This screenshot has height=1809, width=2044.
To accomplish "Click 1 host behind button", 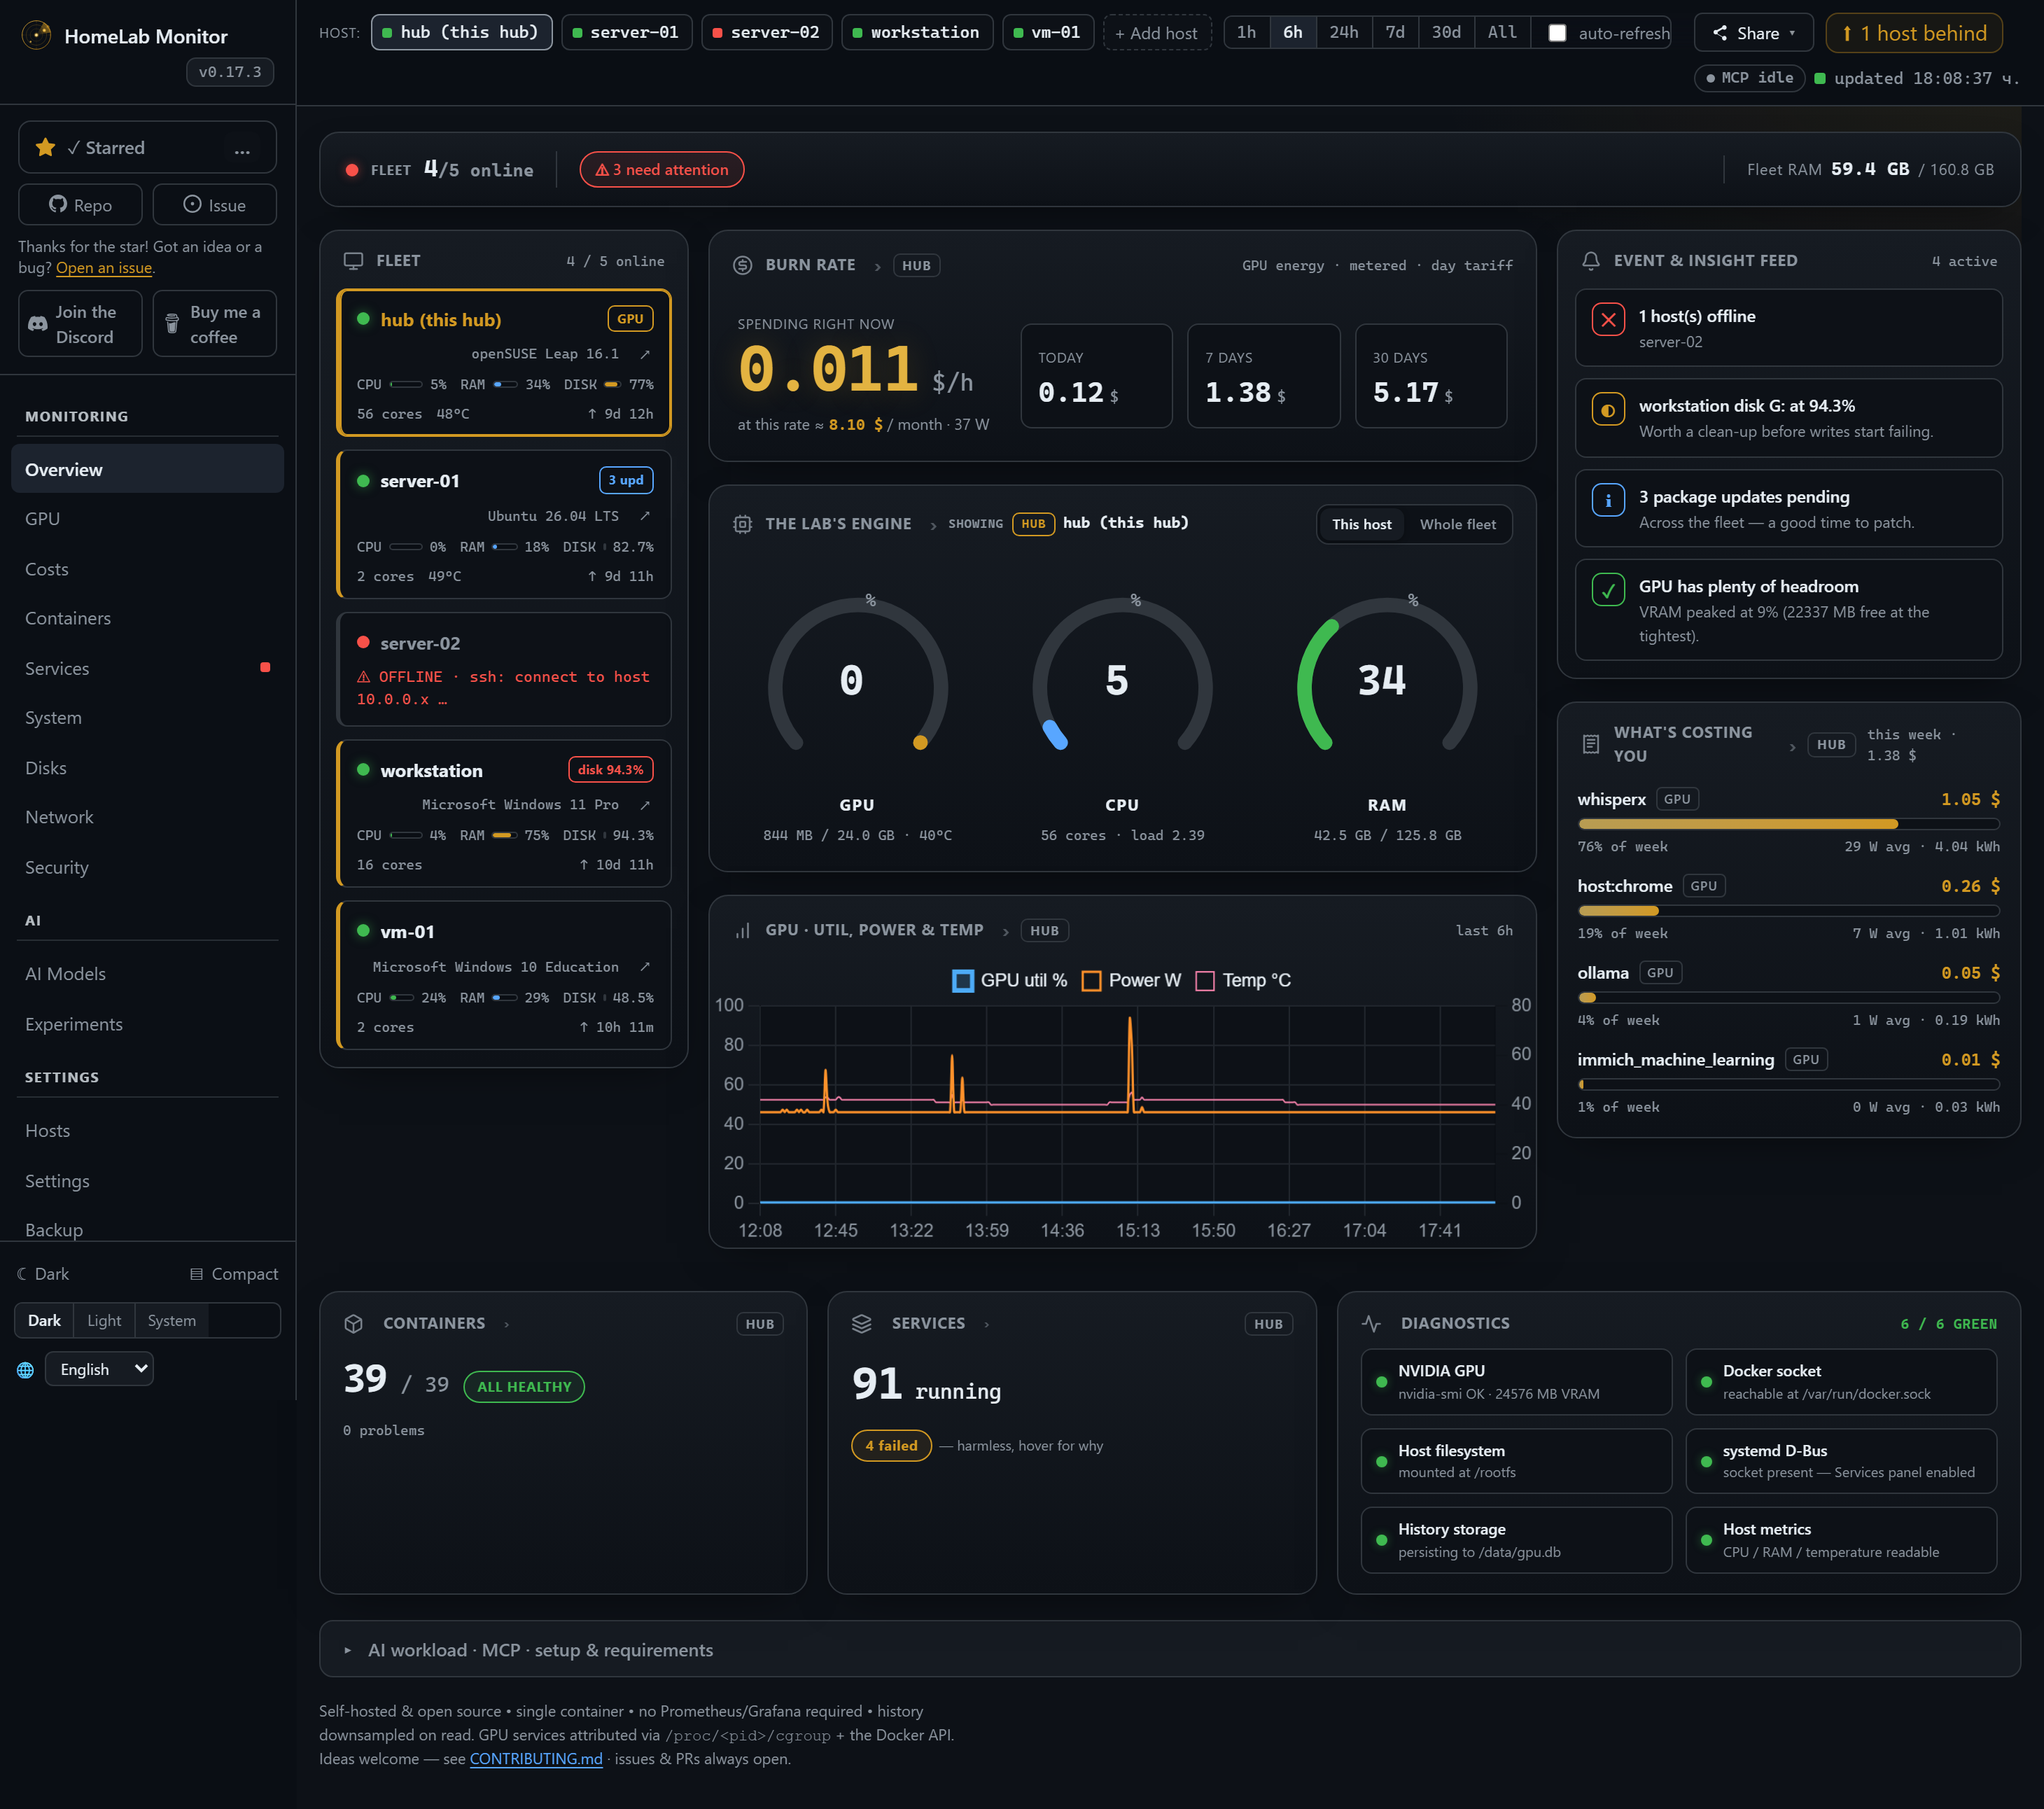I will tap(1913, 33).
